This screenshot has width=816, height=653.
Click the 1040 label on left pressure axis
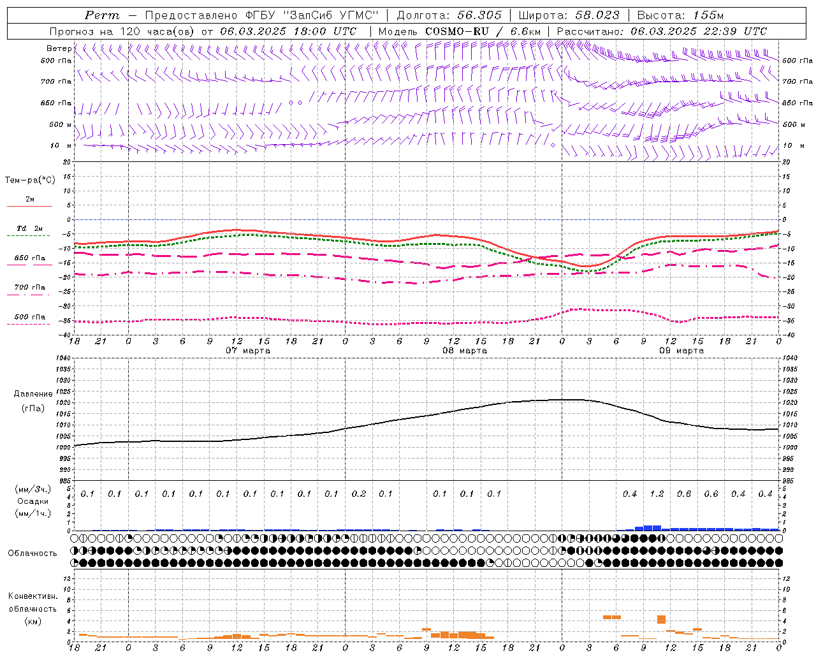(x=62, y=358)
